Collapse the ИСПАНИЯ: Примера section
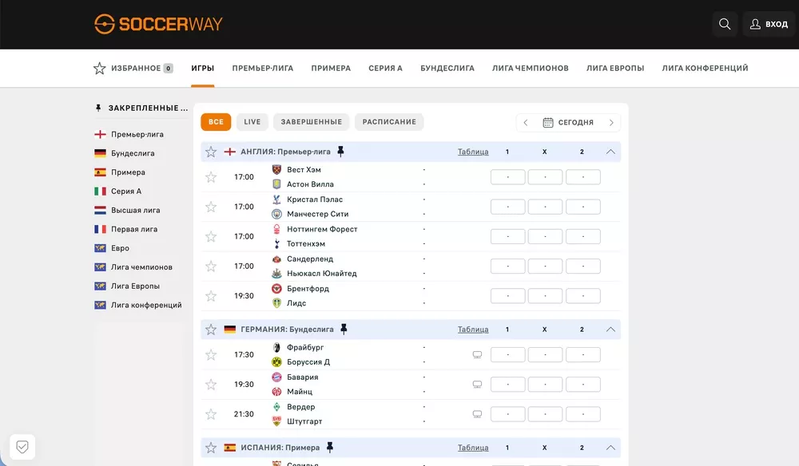The width and height of the screenshot is (799, 466). click(610, 447)
